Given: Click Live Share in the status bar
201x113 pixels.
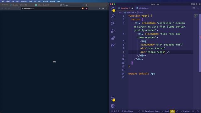Looking at the screenshot, I should pyautogui.click(x=127, y=111).
